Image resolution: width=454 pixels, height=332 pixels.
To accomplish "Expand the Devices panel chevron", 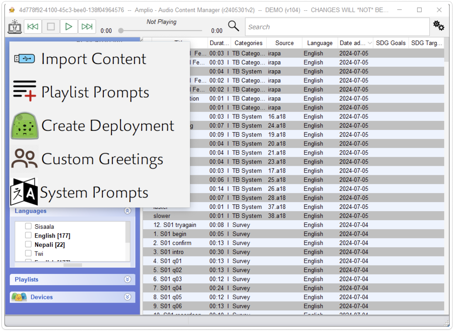I will tap(127, 297).
